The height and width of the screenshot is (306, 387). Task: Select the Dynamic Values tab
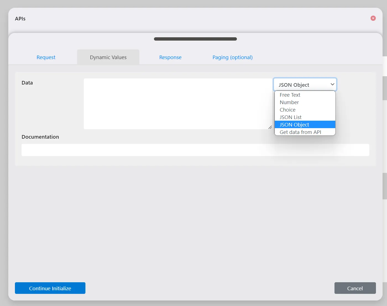(x=108, y=57)
